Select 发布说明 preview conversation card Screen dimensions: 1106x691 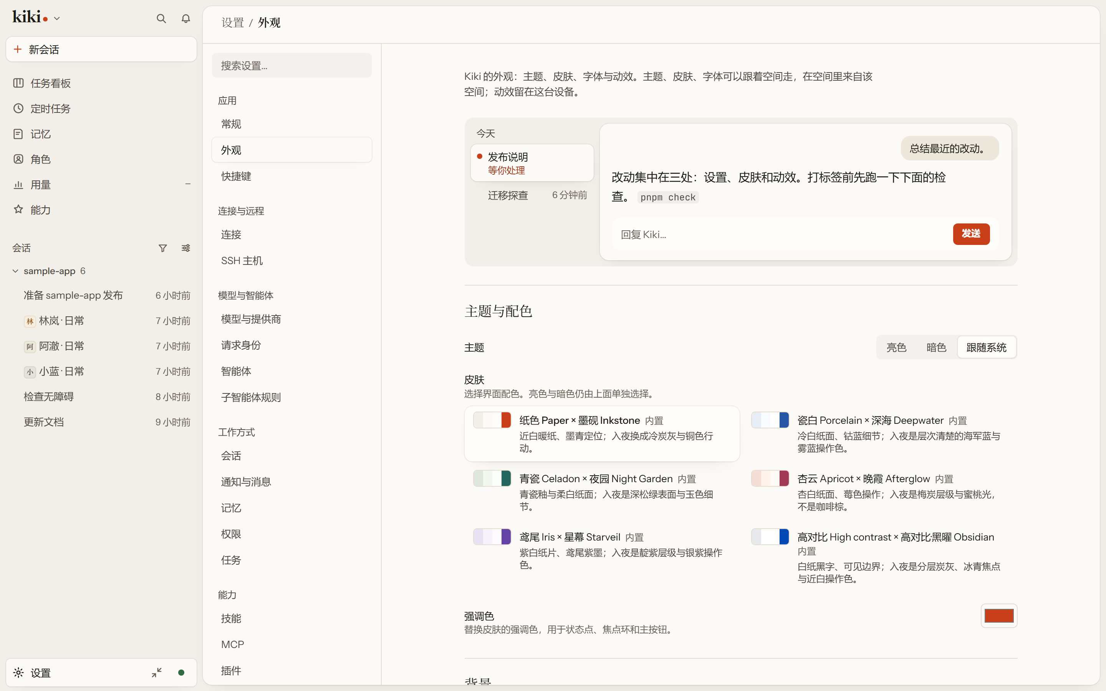pos(532,163)
